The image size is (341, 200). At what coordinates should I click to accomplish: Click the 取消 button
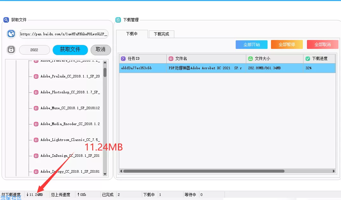pyautogui.click(x=101, y=50)
